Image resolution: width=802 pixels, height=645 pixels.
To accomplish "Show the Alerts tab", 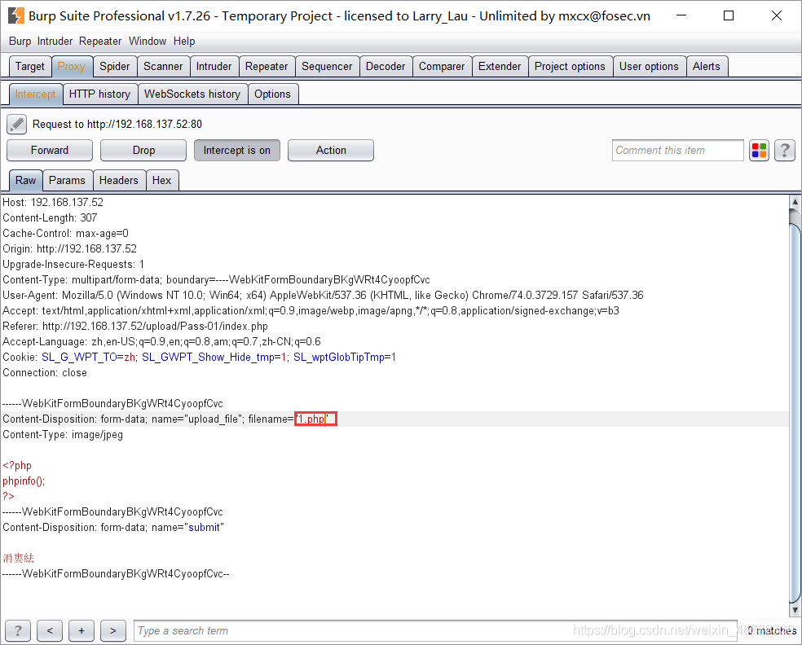I will pyautogui.click(x=707, y=67).
